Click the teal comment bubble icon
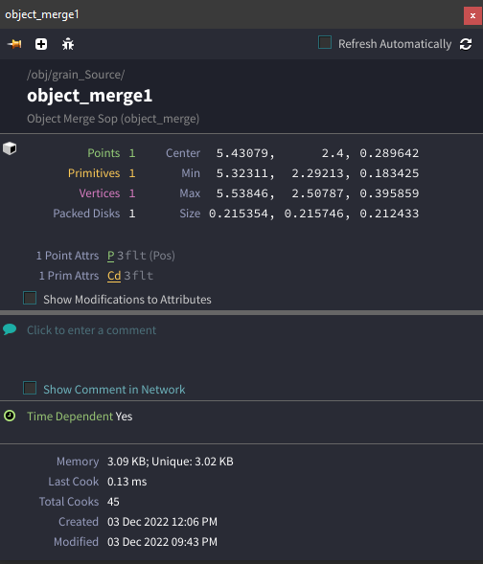Image resolution: width=483 pixels, height=564 pixels. click(10, 329)
